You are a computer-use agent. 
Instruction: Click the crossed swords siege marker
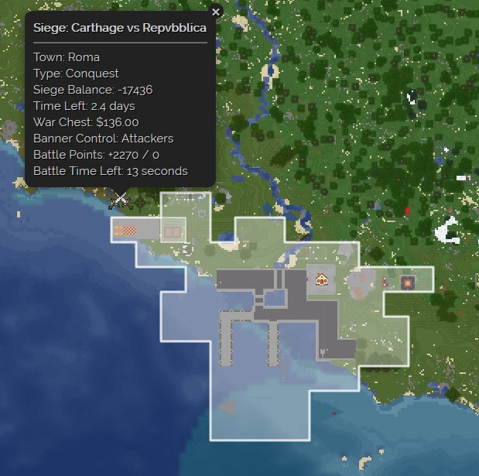click(119, 199)
